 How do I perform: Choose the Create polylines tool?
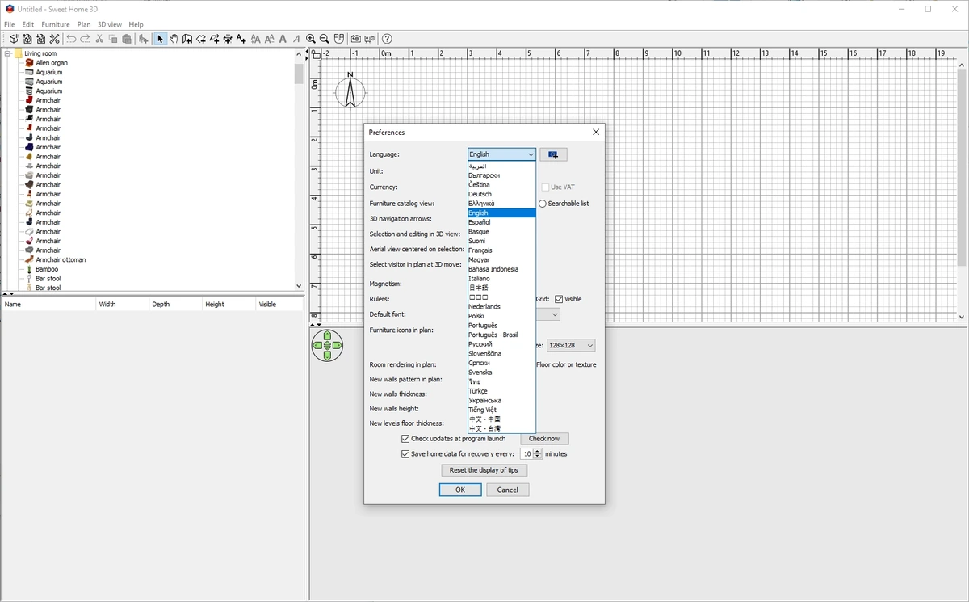(214, 39)
